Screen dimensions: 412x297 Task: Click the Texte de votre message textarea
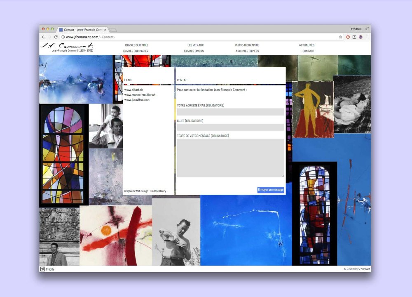click(230, 158)
